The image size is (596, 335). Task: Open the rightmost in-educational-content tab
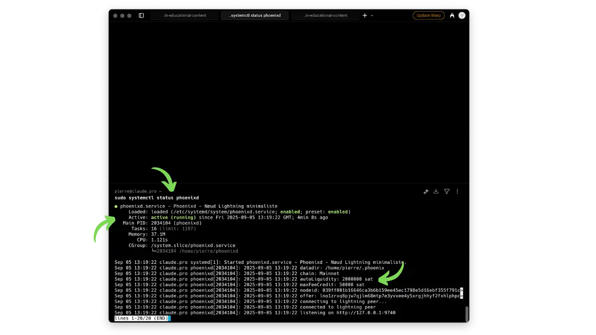tap(325, 15)
